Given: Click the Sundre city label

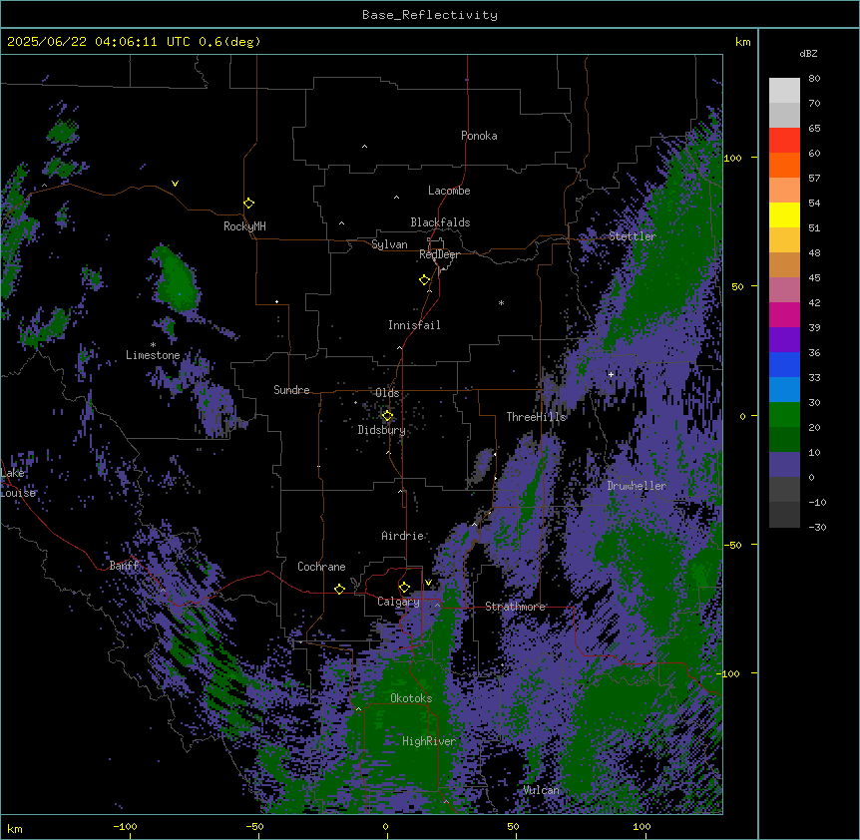Looking at the screenshot, I should coord(291,390).
